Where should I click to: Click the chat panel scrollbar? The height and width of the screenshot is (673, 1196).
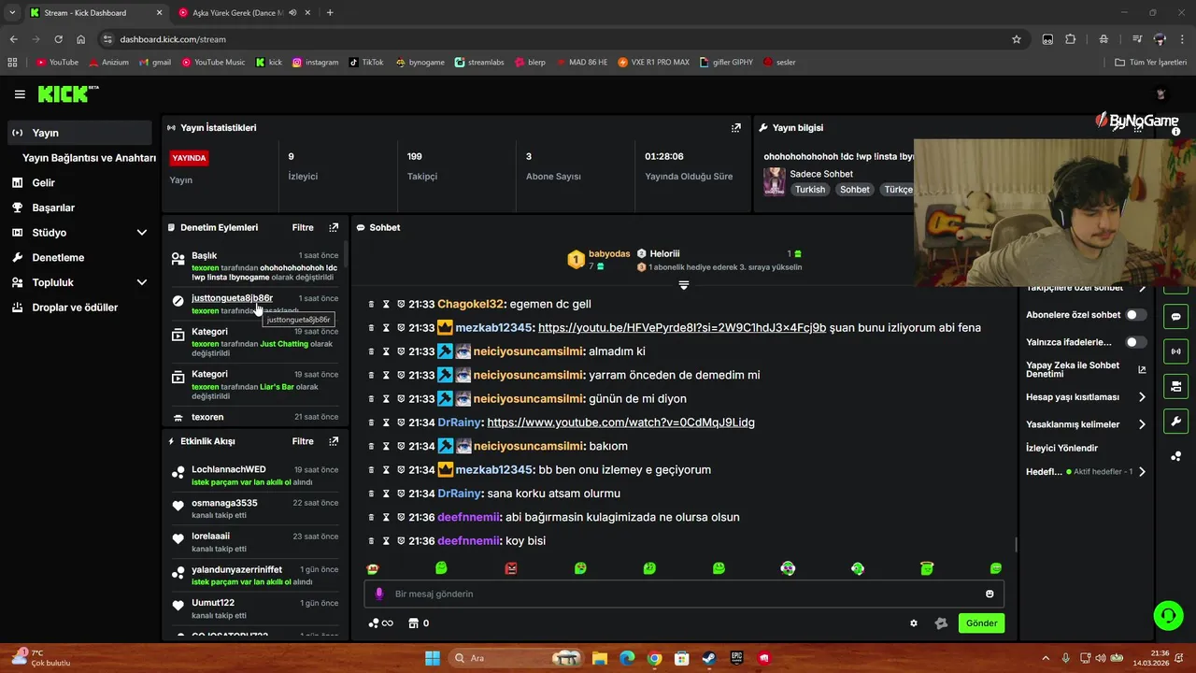pyautogui.click(x=1016, y=544)
